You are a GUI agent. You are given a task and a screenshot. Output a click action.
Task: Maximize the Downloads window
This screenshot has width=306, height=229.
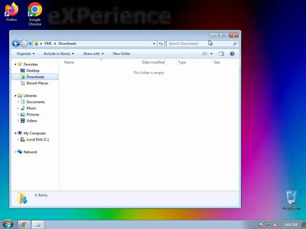[x=224, y=35]
